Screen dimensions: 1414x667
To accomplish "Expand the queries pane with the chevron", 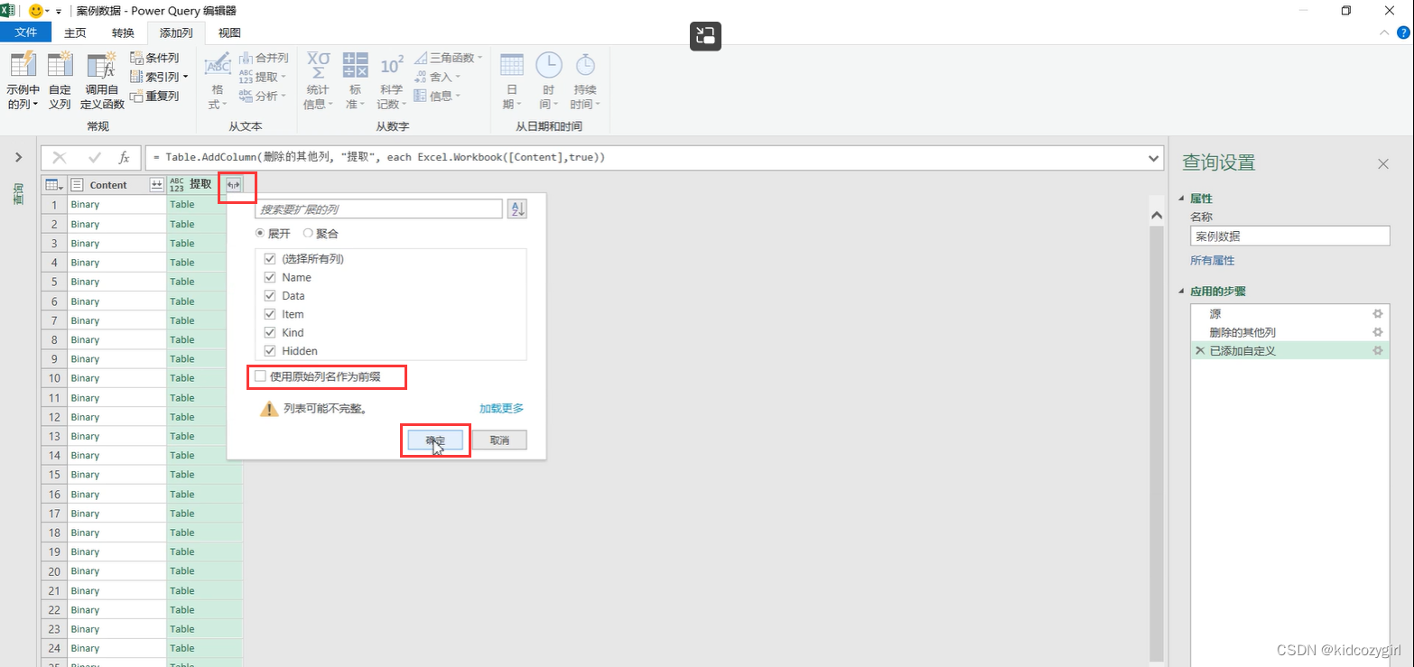I will (x=18, y=157).
